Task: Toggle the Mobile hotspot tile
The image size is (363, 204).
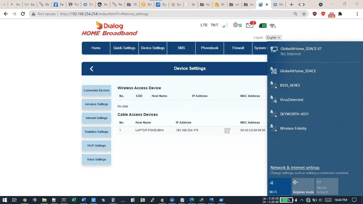Action: point(327,186)
